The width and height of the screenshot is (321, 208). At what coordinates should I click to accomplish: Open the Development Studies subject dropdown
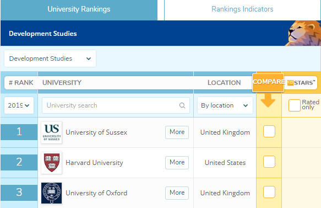coord(50,58)
